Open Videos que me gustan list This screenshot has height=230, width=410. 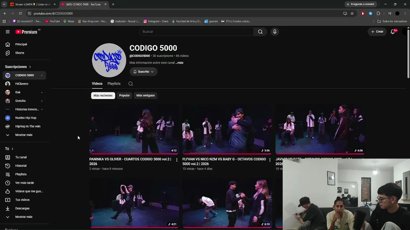[24, 191]
